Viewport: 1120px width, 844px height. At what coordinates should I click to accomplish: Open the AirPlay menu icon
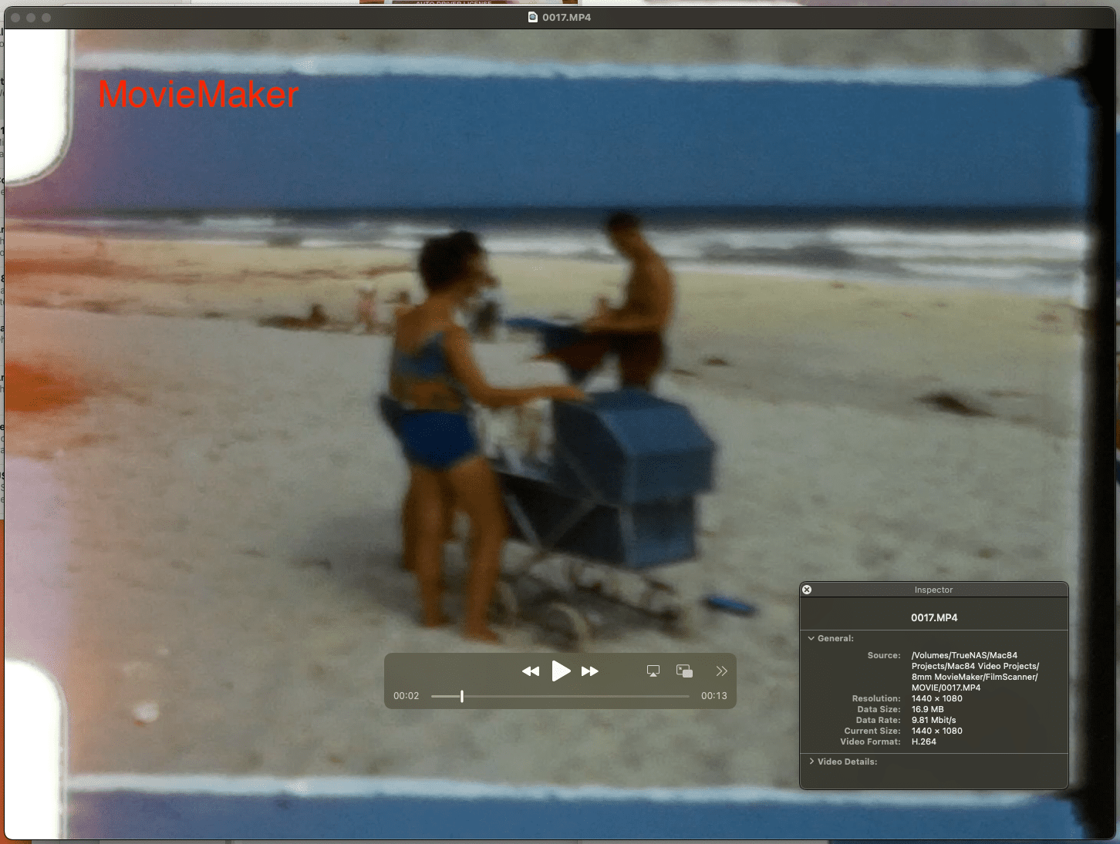pos(653,671)
